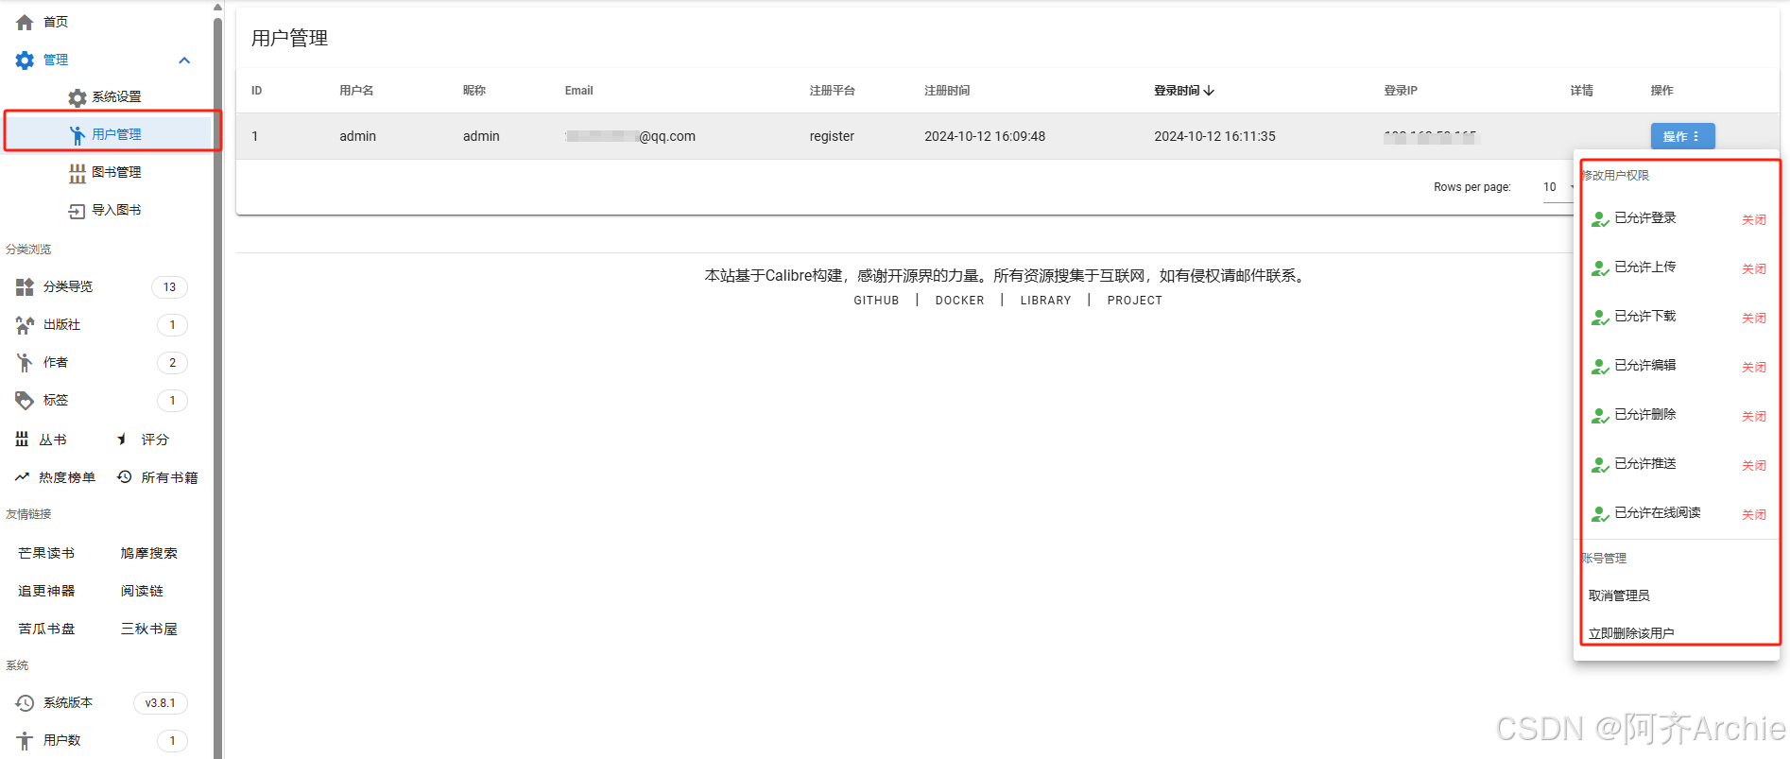Turn off download permission via 关闭
The width and height of the screenshot is (1790, 759).
pos(1754,318)
